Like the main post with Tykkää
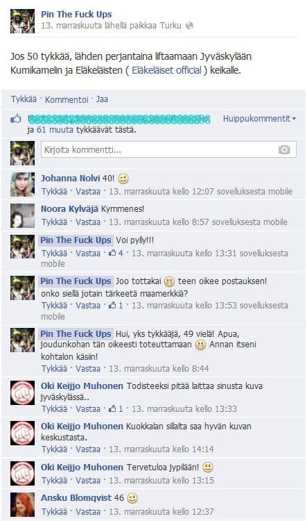 point(24,99)
